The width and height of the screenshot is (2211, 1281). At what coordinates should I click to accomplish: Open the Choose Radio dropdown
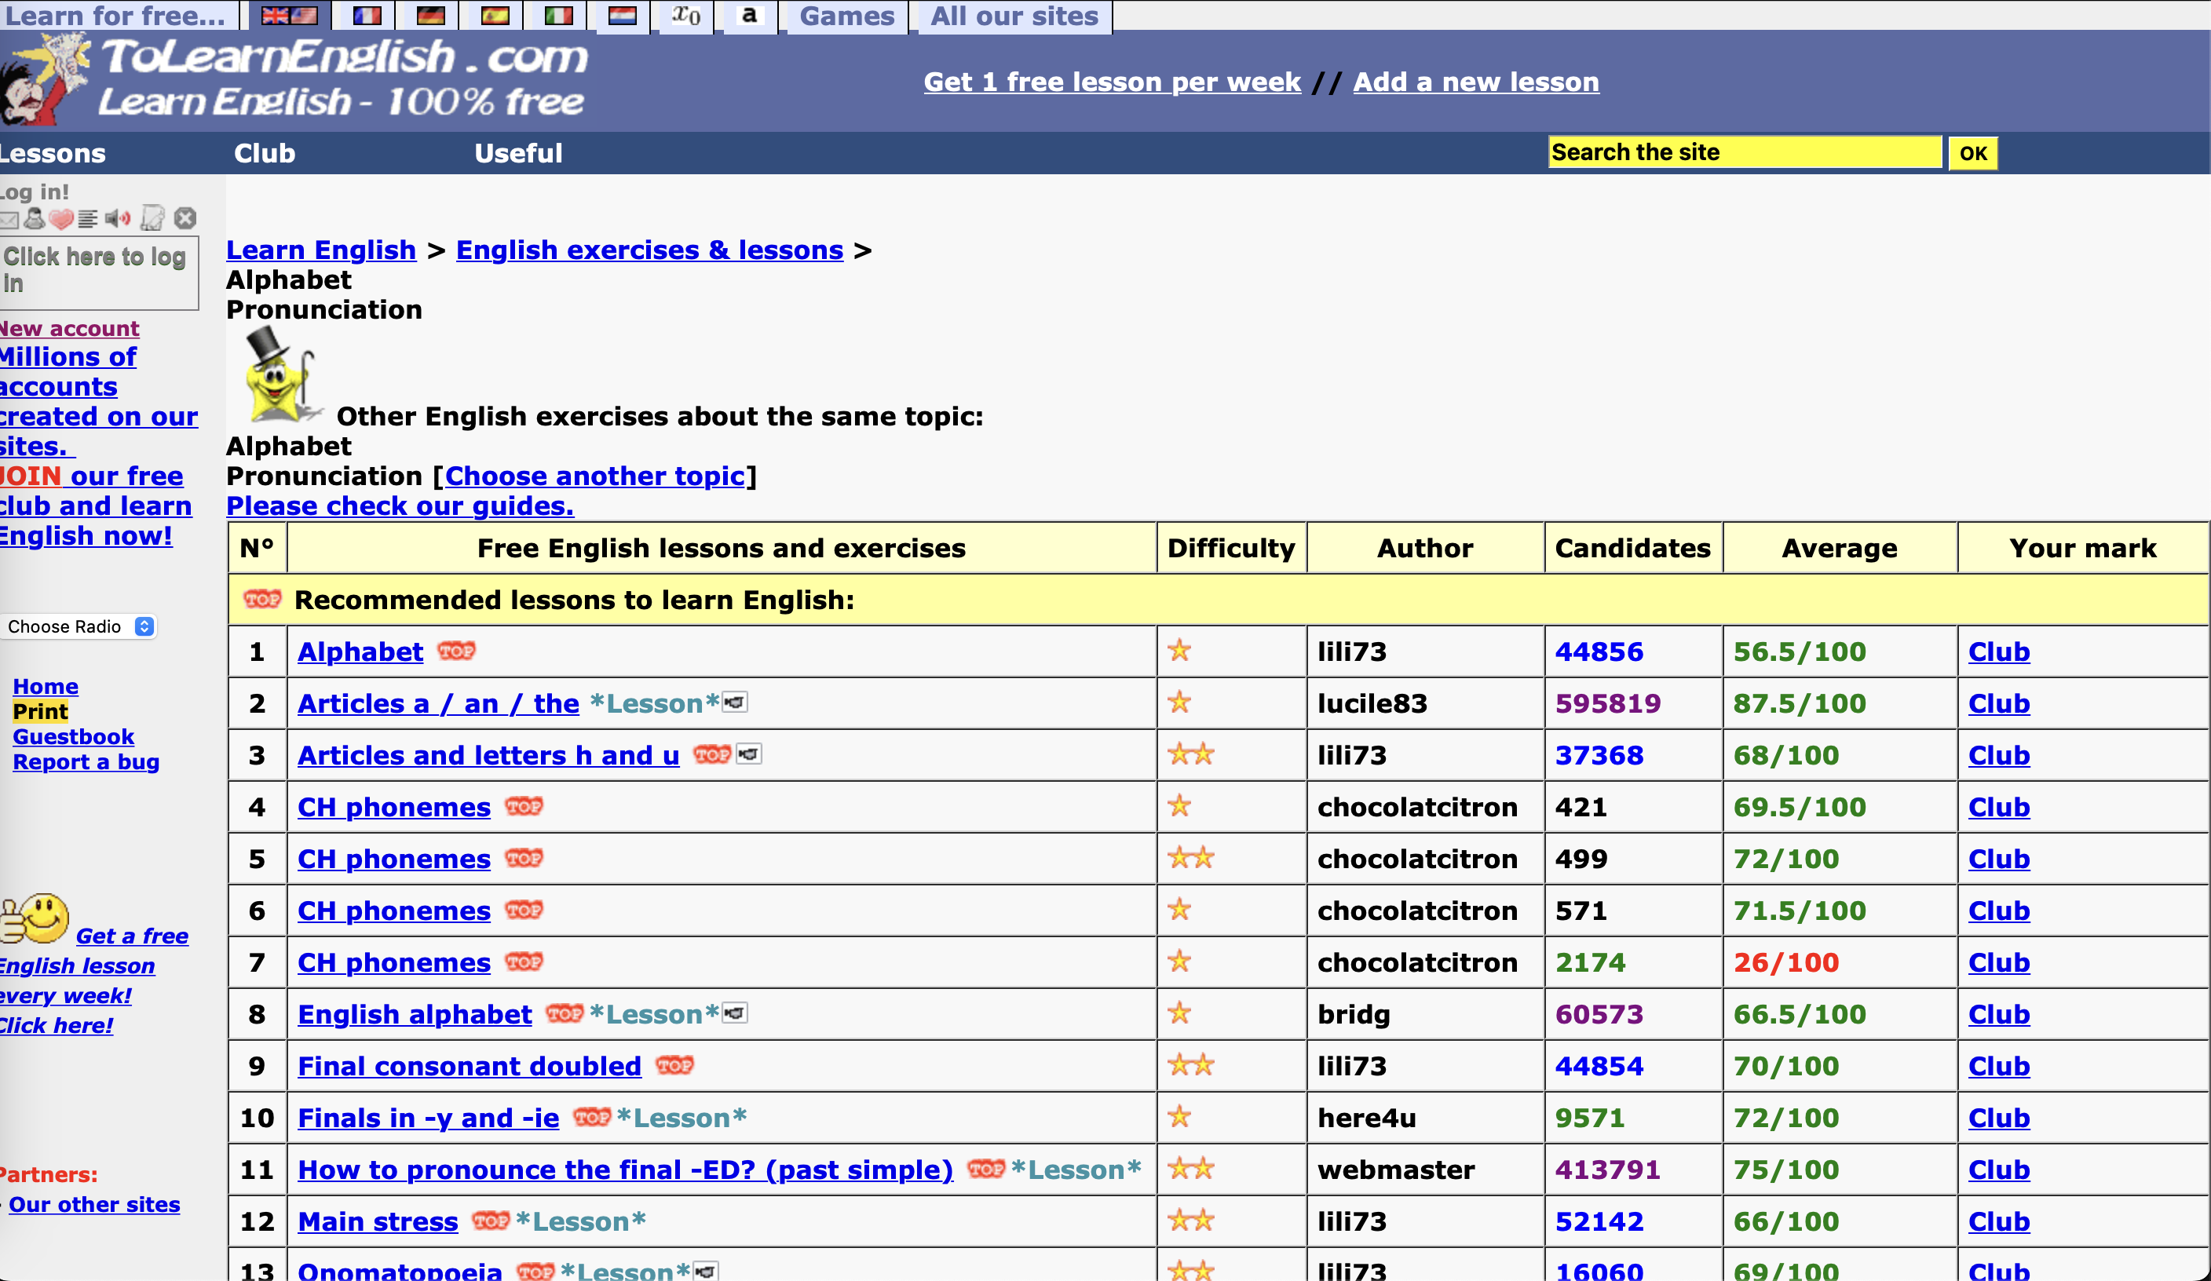tap(79, 626)
